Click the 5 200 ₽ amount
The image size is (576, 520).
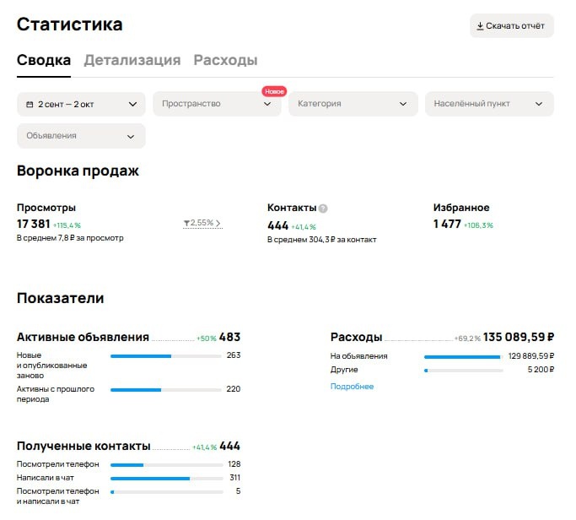coord(541,370)
